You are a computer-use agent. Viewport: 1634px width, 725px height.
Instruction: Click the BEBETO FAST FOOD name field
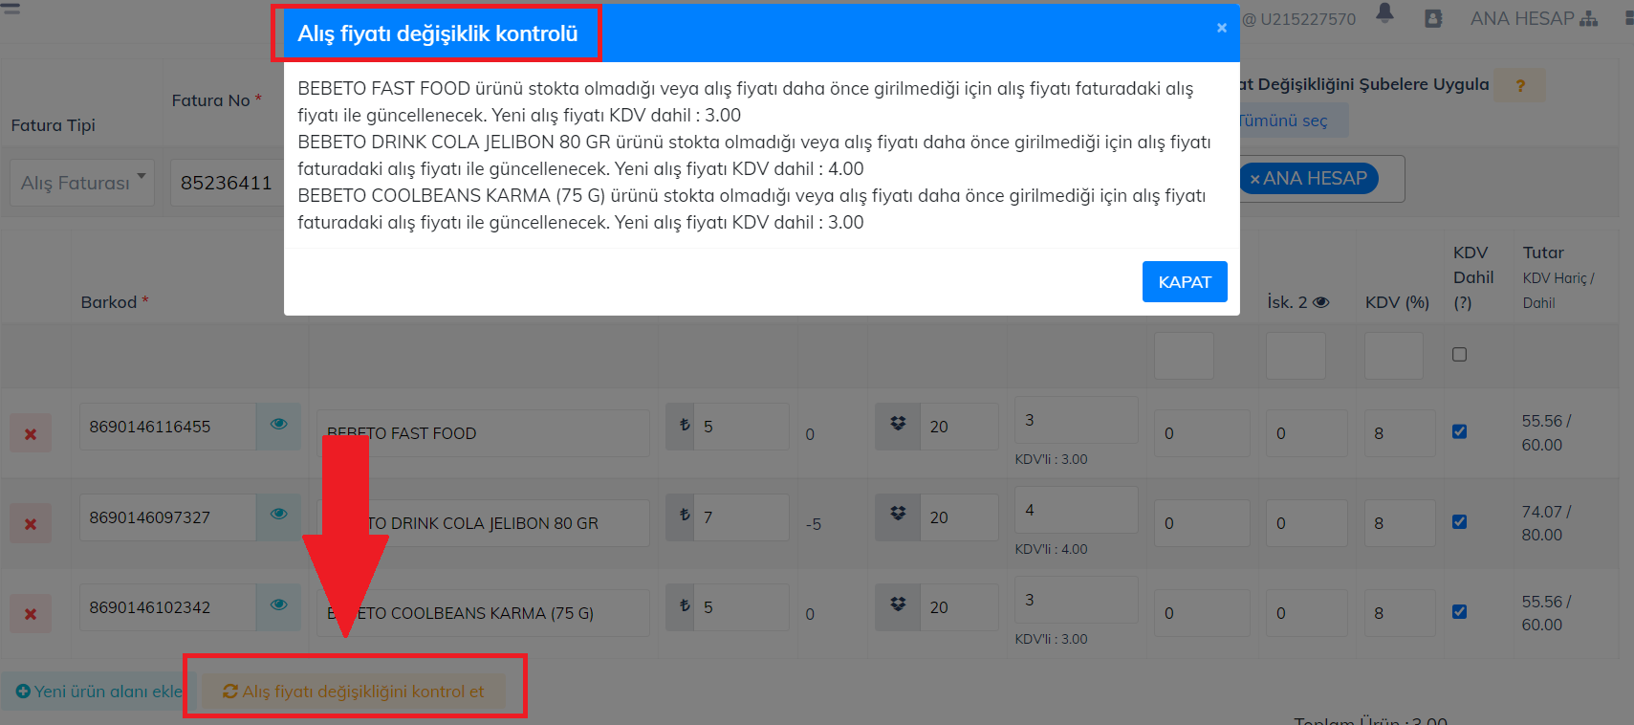[x=483, y=433]
